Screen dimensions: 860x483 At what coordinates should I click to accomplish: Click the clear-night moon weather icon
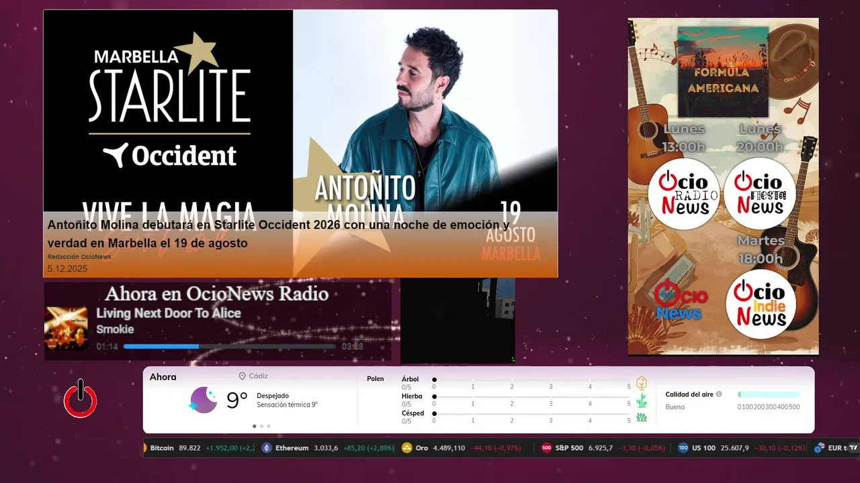[x=203, y=400]
